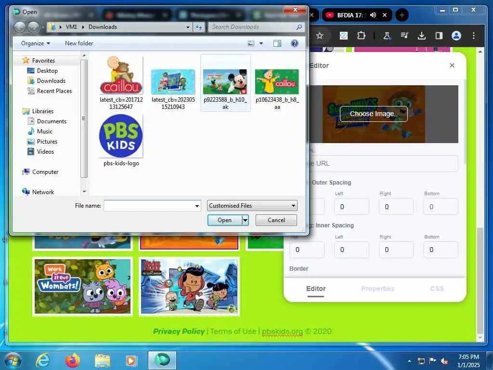Screen dimensions: 493x370
Task: Select file p10623438_b_h8_aa
Action: 277,89
